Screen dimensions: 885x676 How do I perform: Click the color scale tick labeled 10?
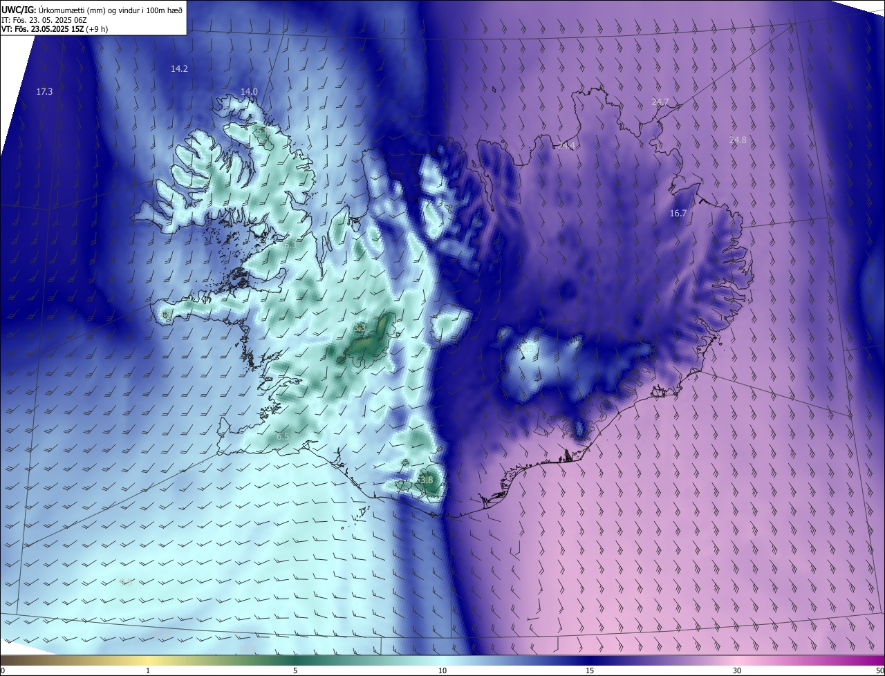click(442, 670)
